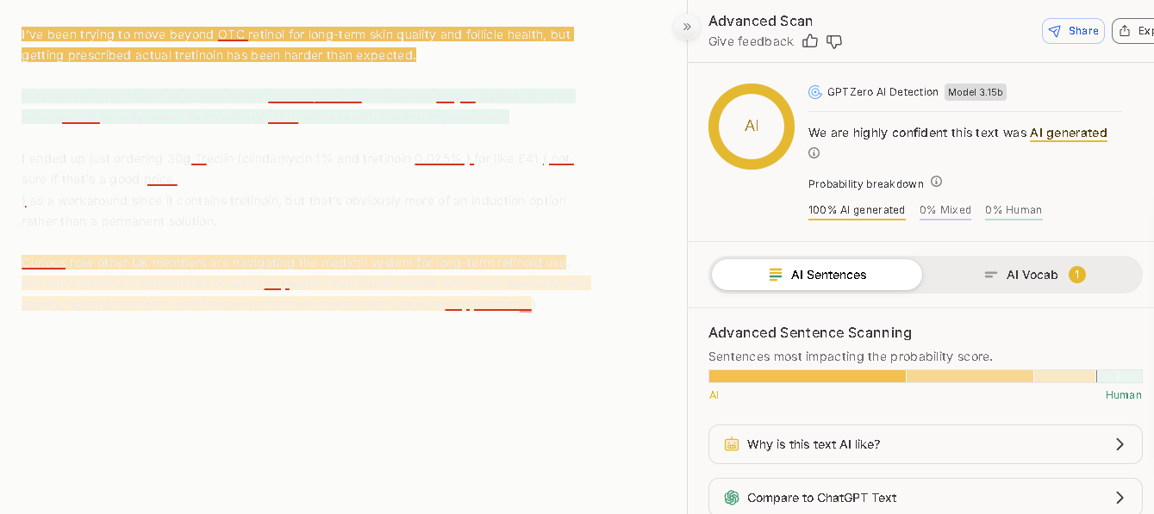This screenshot has height=514, width=1154.
Task: Switch to the AI Vocab tab
Action: pos(1032,275)
